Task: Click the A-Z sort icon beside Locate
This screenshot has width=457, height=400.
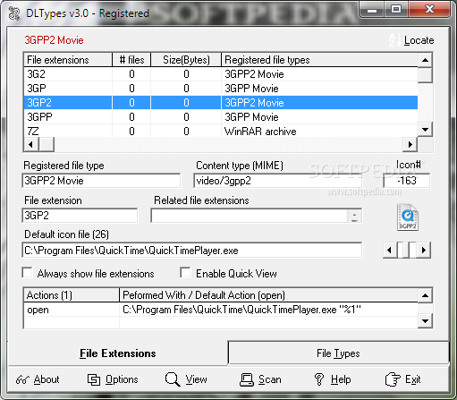Action: (394, 40)
